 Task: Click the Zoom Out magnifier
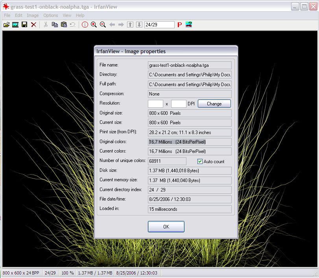click(103, 25)
